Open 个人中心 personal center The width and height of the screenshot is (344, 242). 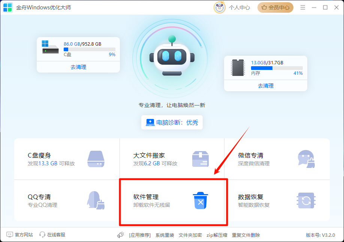239,7
